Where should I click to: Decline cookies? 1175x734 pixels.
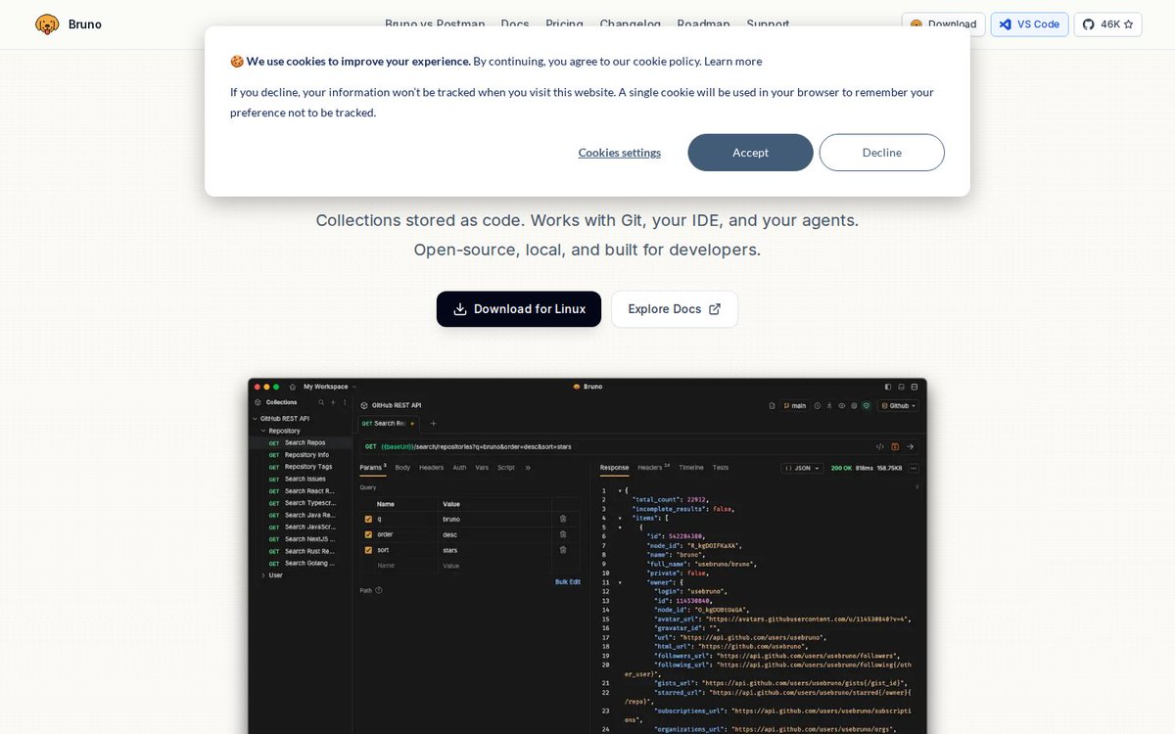click(x=881, y=153)
